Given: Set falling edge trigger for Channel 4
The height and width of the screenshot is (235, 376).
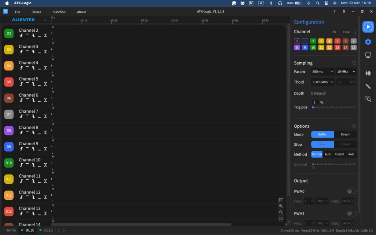Looking at the screenshot, I should tap(33, 68).
